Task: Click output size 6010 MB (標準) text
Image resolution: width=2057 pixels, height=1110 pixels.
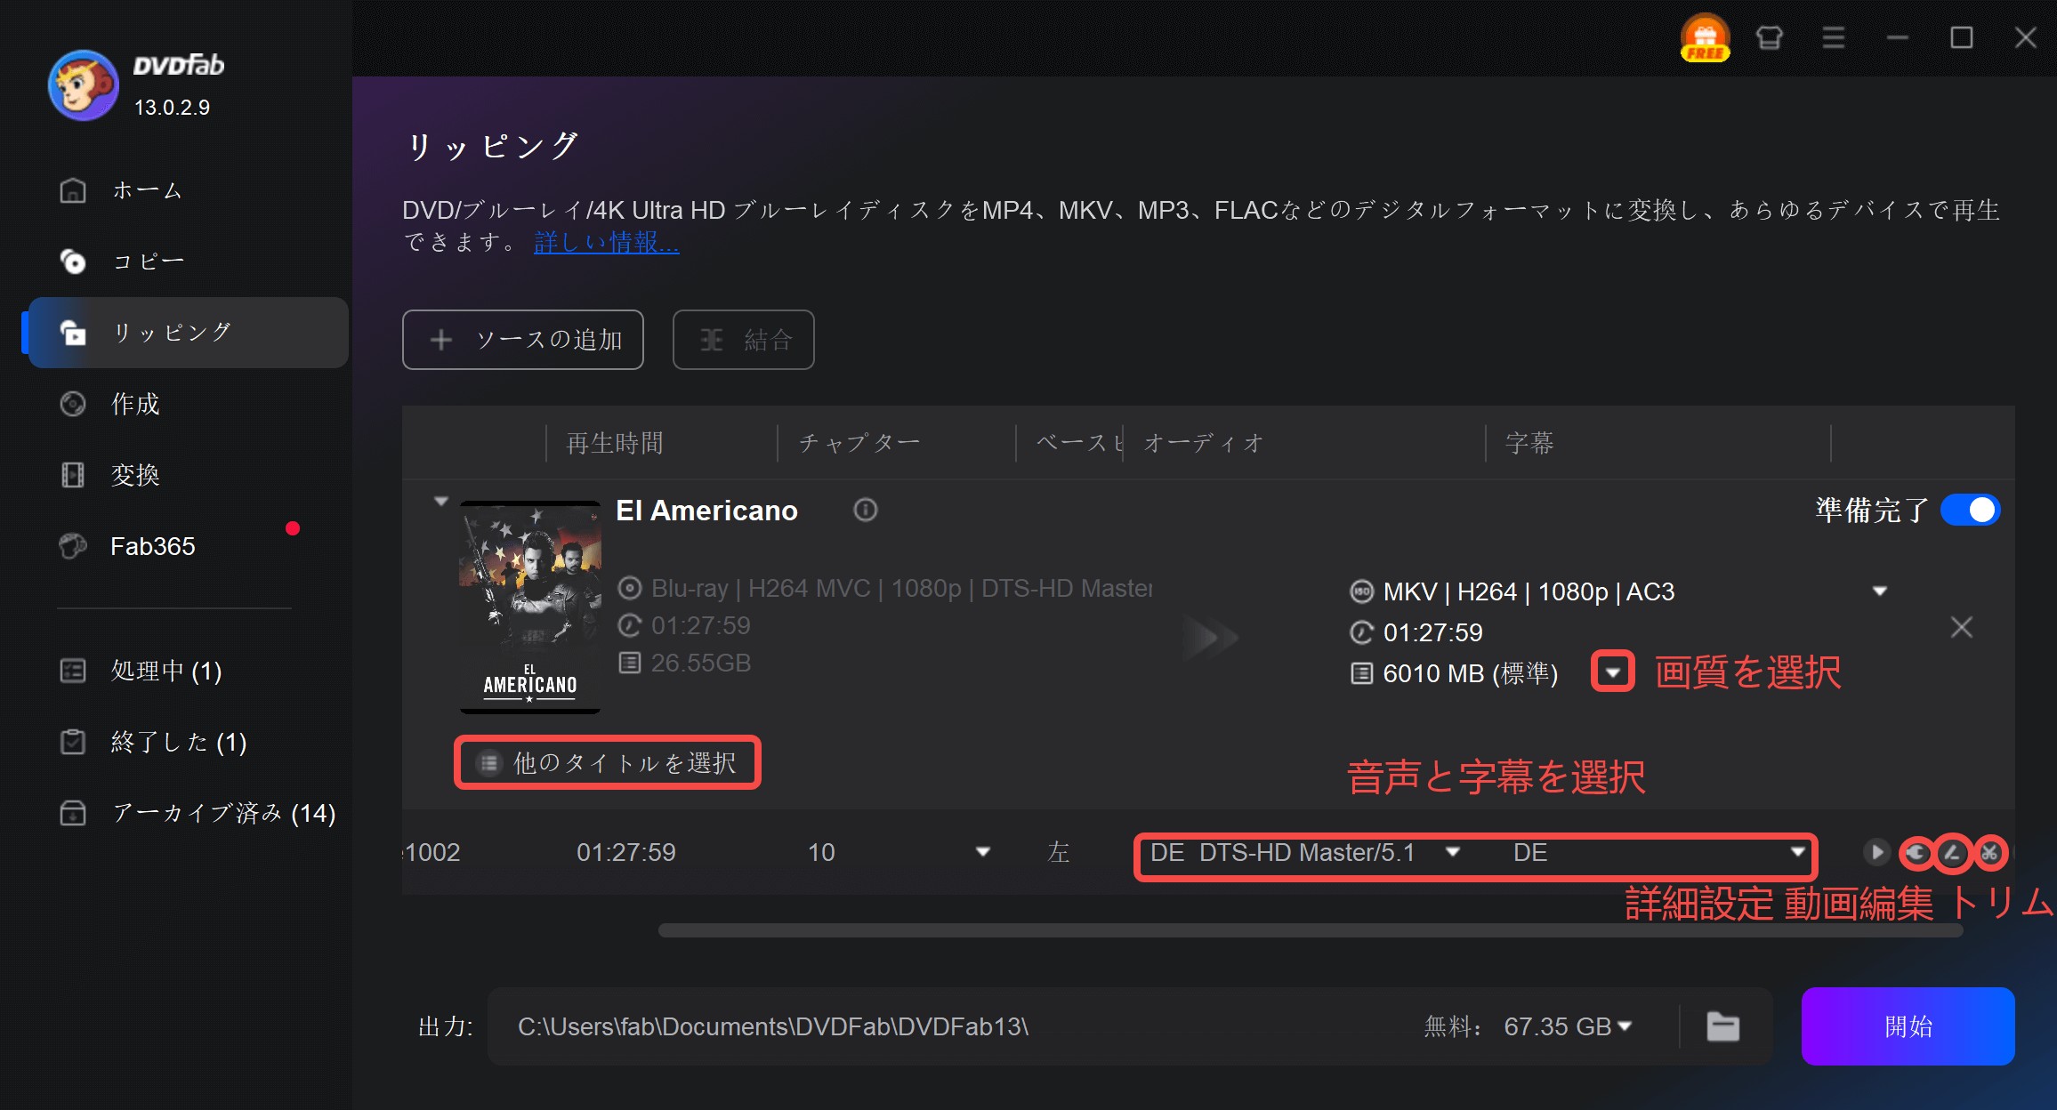Action: (1470, 673)
